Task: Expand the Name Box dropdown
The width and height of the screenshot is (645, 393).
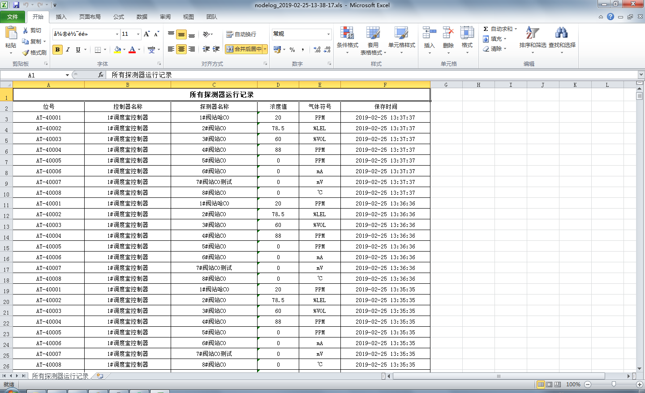Action: tap(67, 75)
